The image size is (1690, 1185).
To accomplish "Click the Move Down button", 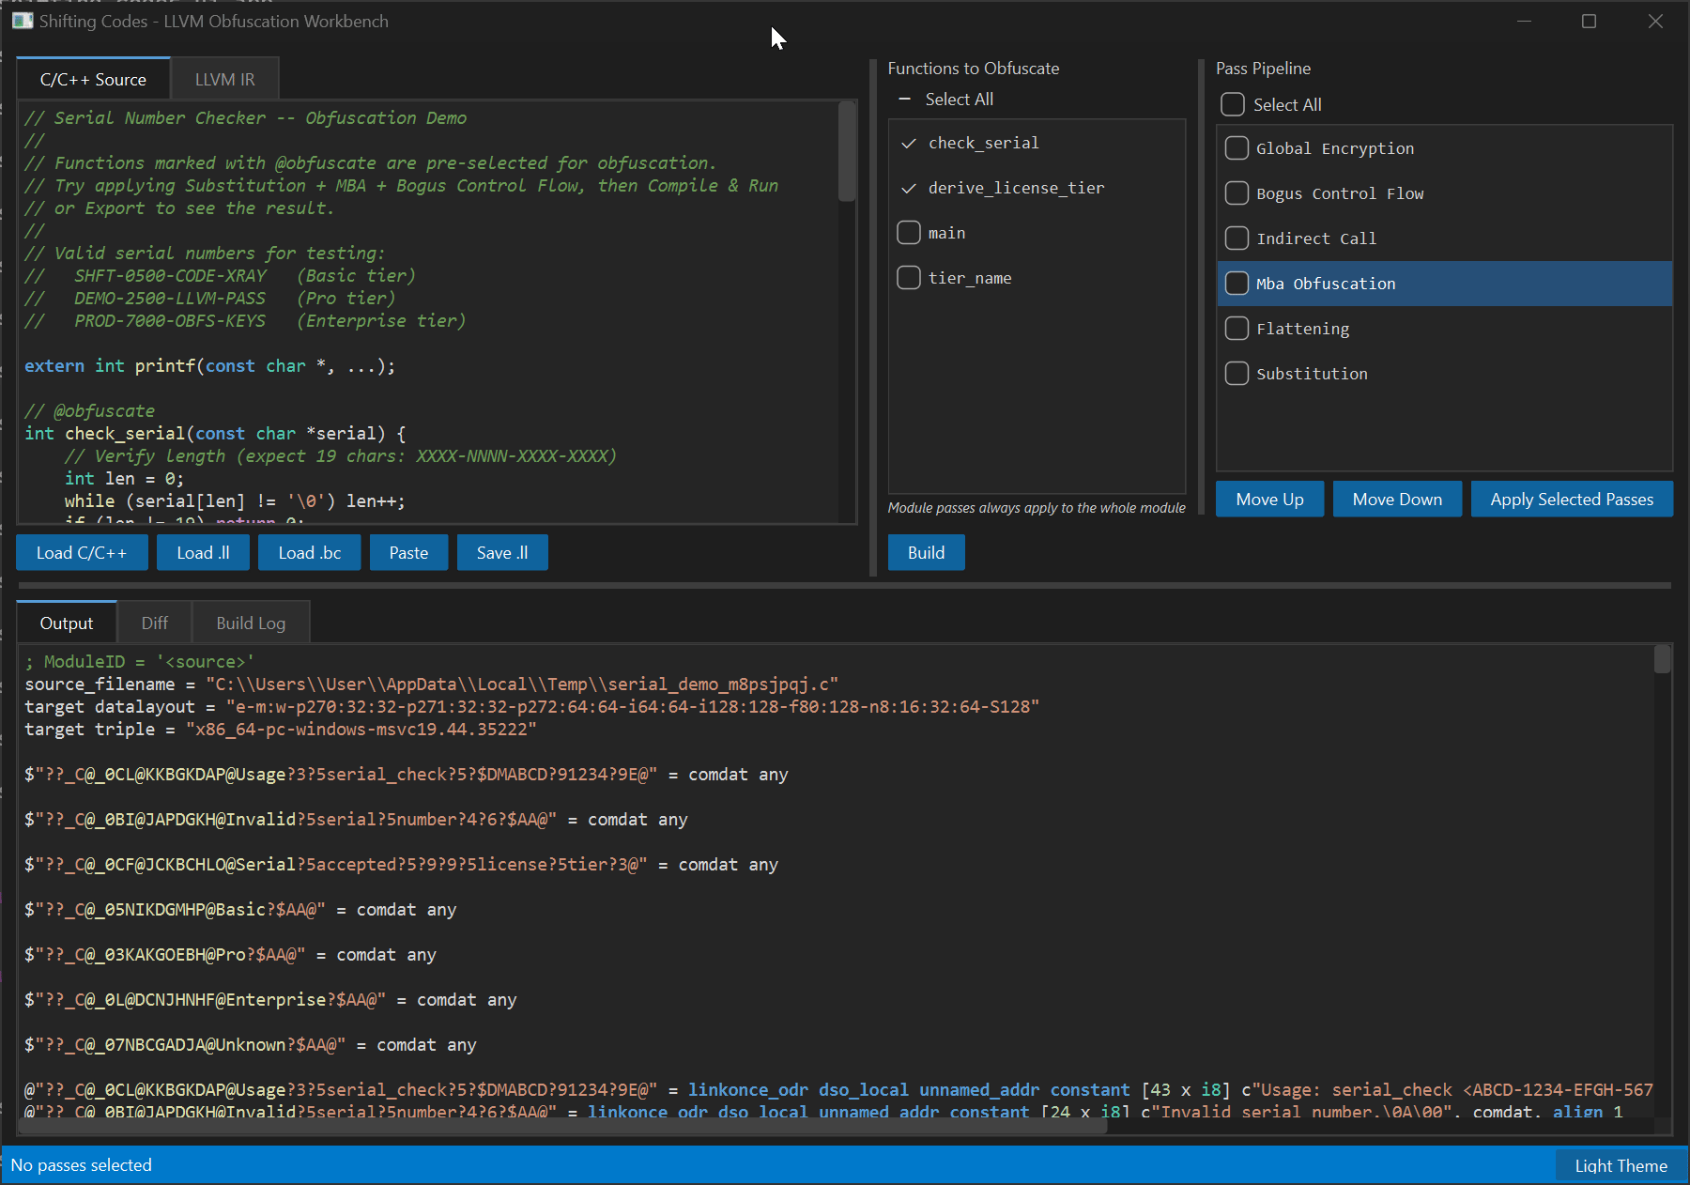I will [x=1396, y=500].
